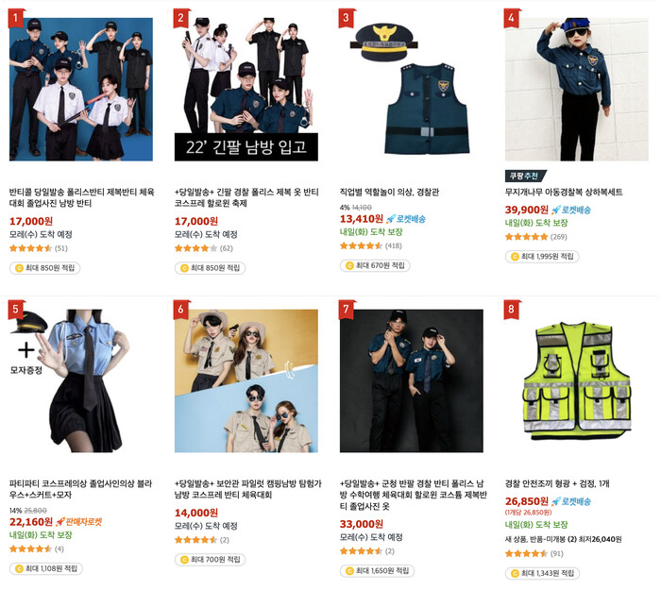Click the rocket delivery badge beside 39,900원
The height and width of the screenshot is (590, 661).
point(571,210)
